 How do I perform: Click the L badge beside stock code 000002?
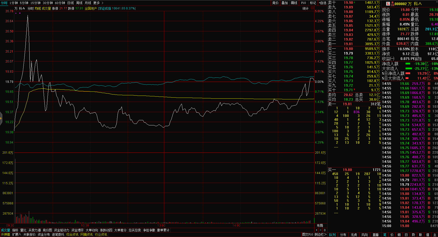pos(388,4)
